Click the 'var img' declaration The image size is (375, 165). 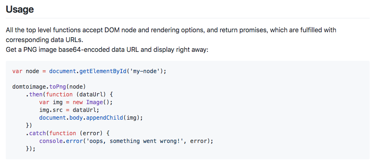click(x=51, y=102)
